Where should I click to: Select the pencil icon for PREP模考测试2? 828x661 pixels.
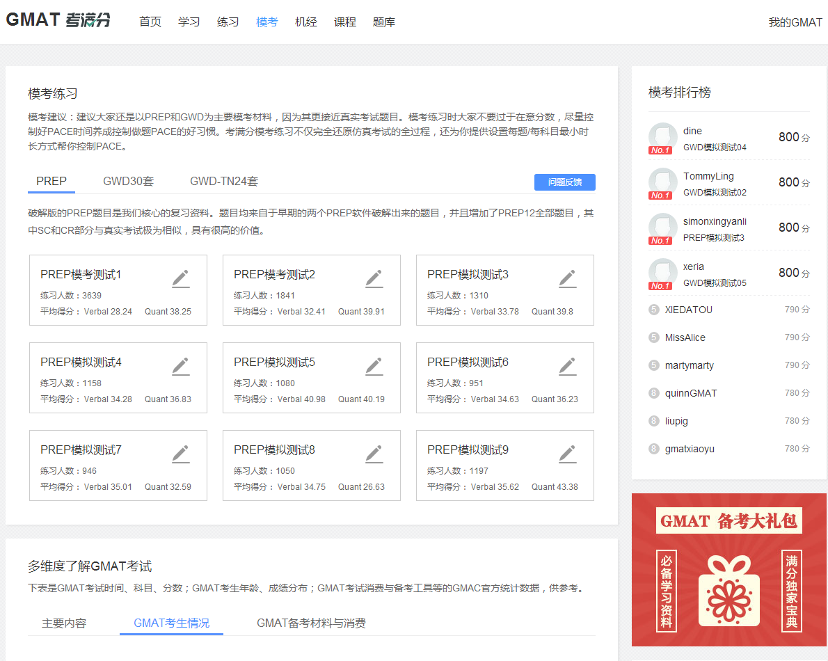point(374,278)
